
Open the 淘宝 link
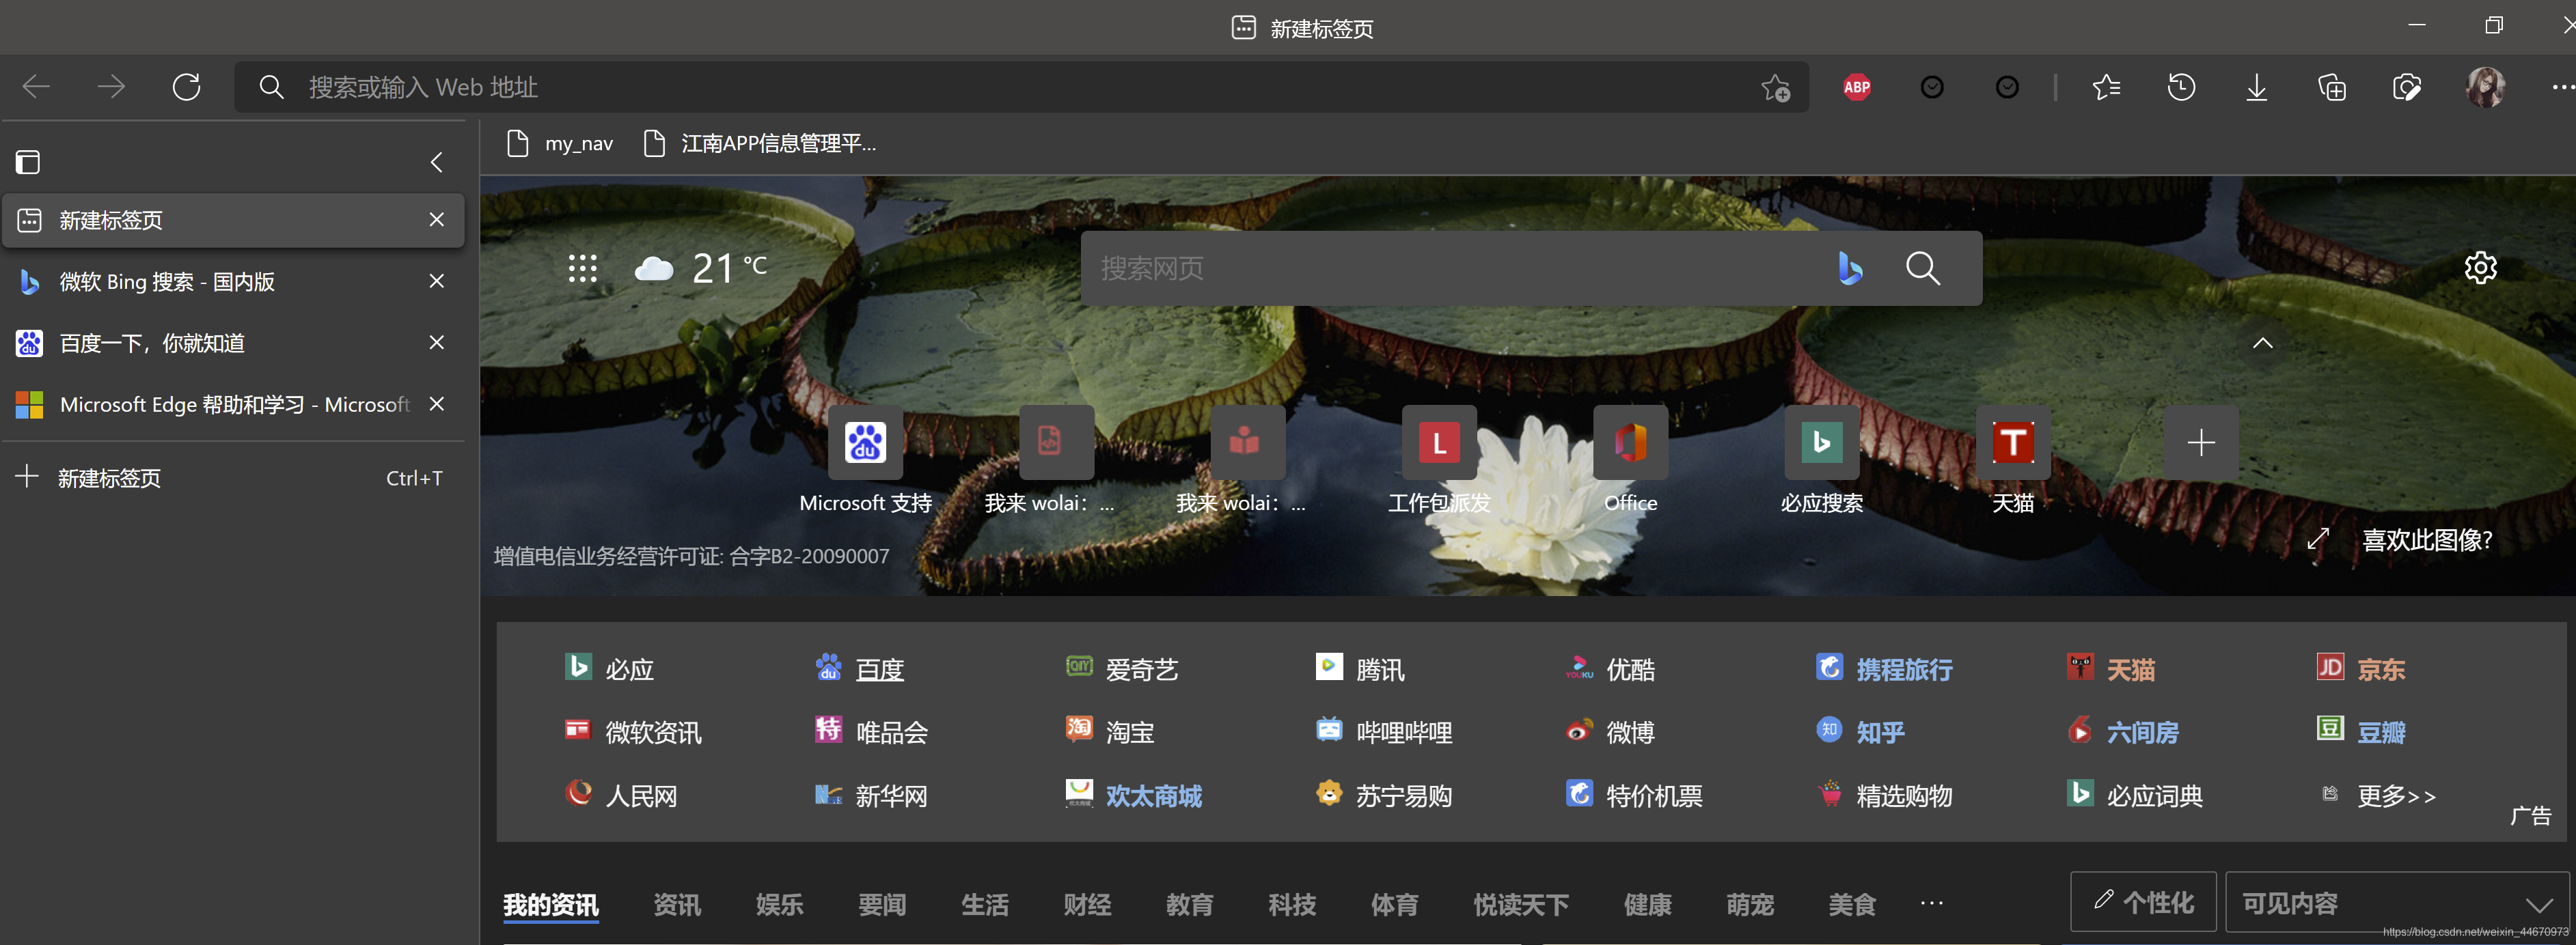pos(1129,732)
